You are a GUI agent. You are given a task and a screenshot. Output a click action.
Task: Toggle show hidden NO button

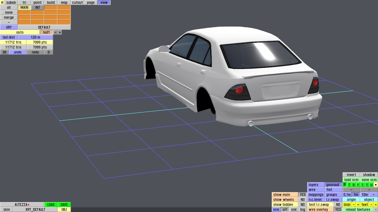(303, 205)
